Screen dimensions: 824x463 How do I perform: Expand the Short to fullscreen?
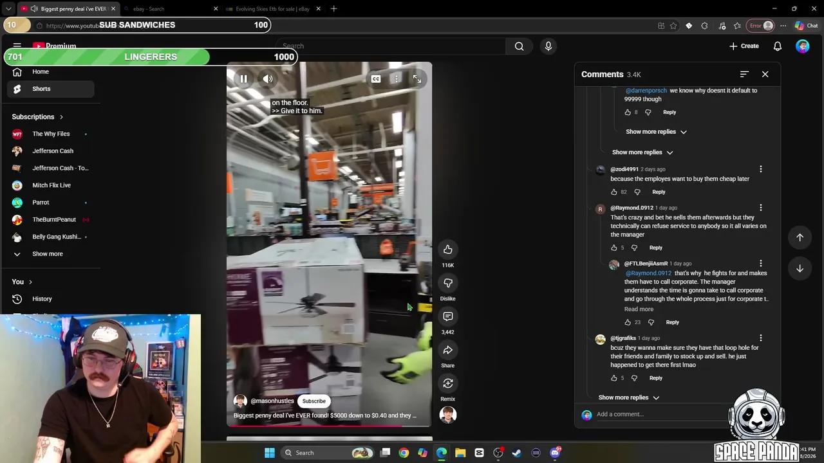tap(417, 79)
